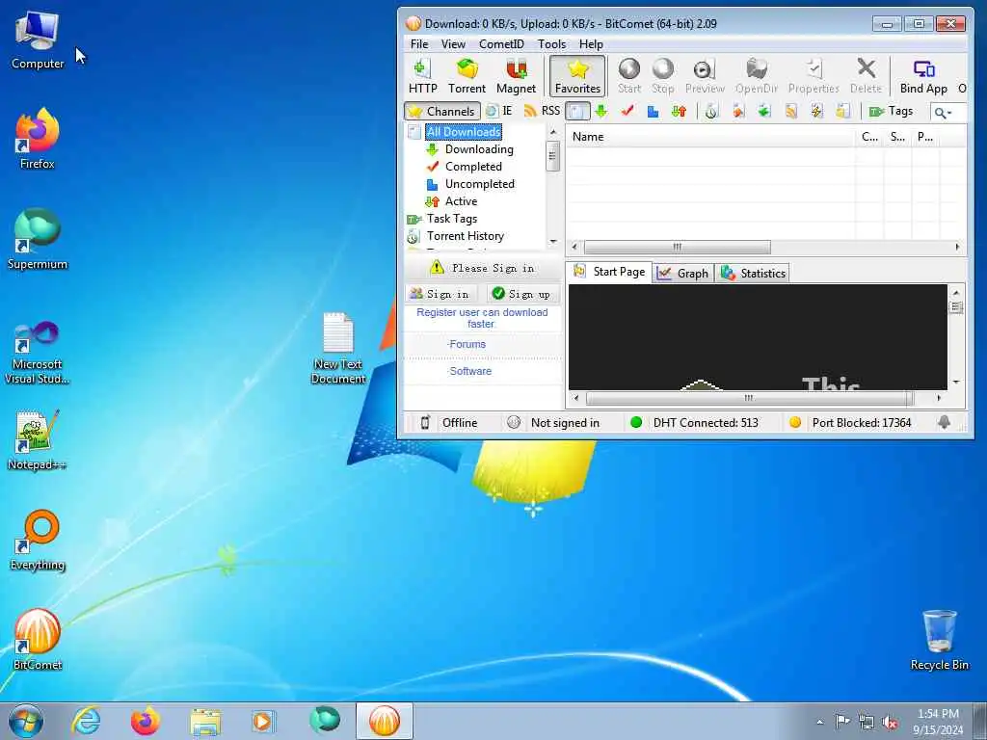This screenshot has height=740, width=987.
Task: Select All Downloads in the tree
Action: 464,132
